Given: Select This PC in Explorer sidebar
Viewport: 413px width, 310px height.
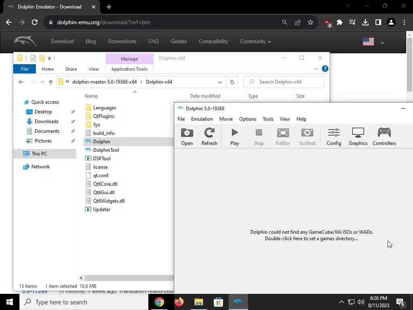Looking at the screenshot, I should [x=39, y=153].
